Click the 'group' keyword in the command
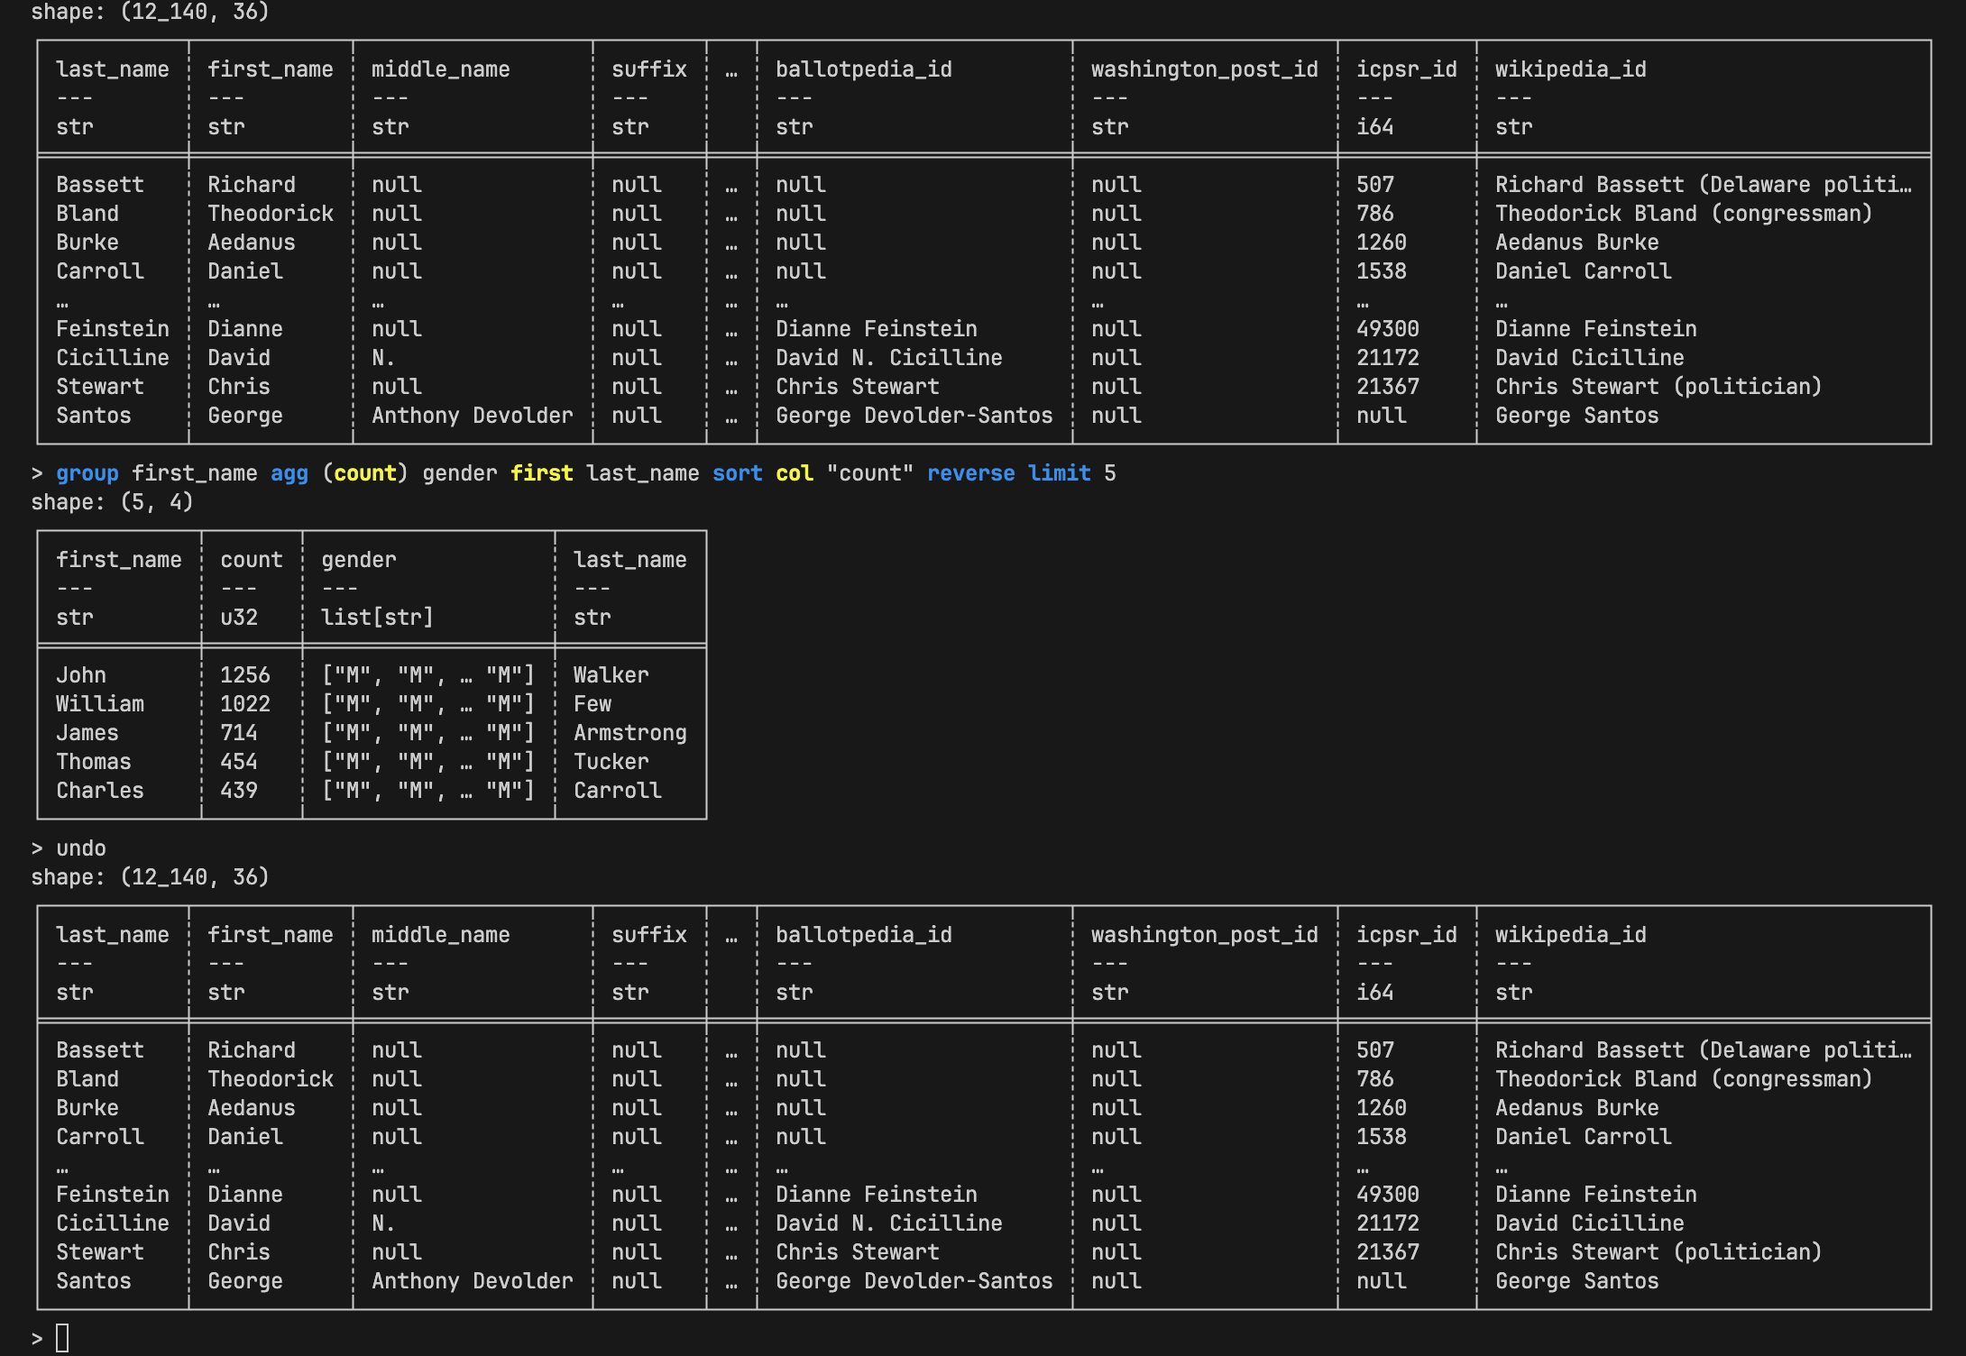 (87, 473)
